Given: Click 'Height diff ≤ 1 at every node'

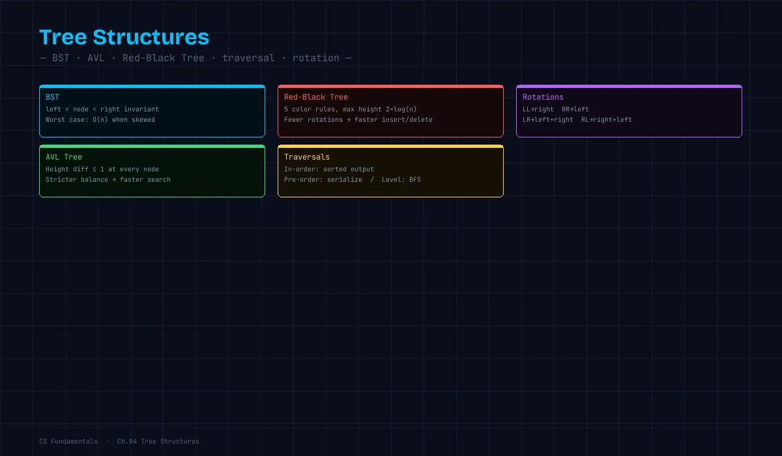Looking at the screenshot, I should tap(102, 169).
